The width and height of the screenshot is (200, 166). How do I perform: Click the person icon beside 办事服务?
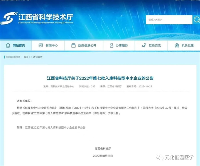tap(112, 45)
